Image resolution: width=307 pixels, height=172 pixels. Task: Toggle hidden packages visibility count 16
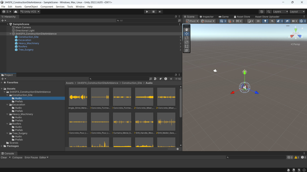tap(178, 79)
